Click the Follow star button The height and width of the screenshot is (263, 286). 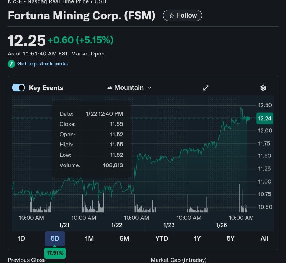pos(182,15)
